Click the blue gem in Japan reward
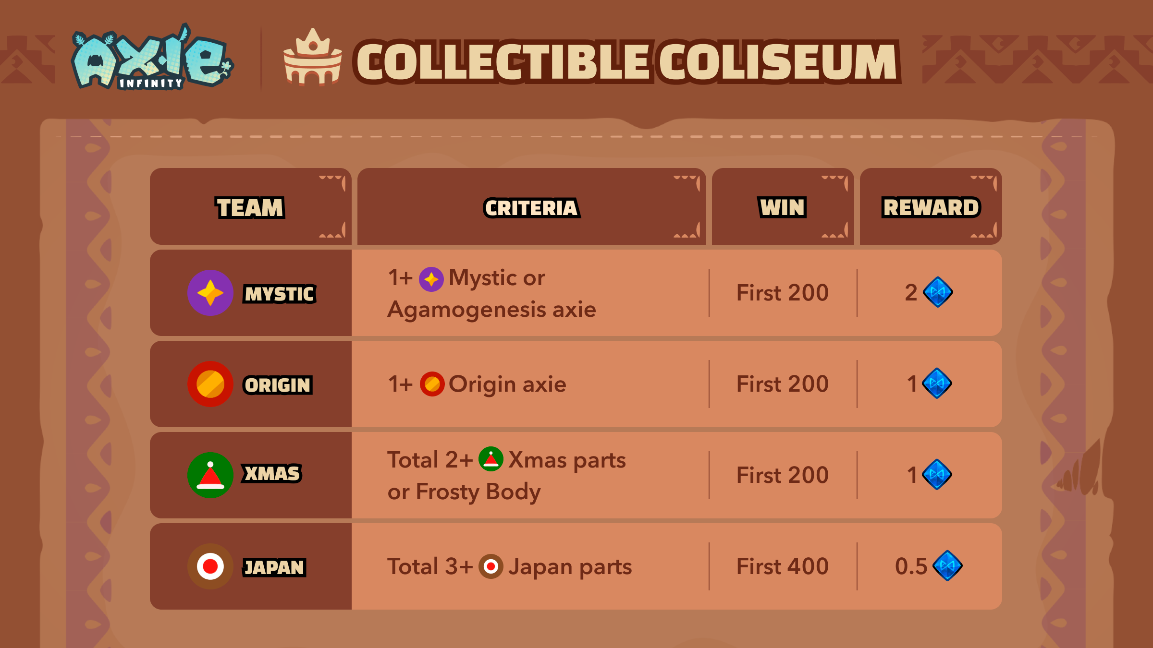1153x648 pixels. pos(947,566)
